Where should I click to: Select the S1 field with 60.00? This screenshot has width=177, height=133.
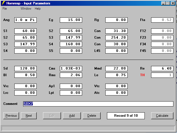click(x=26, y=31)
